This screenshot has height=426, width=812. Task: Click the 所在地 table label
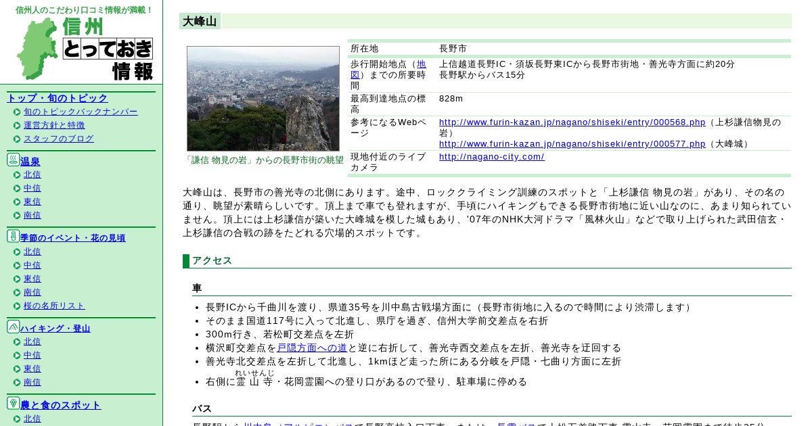(x=365, y=49)
